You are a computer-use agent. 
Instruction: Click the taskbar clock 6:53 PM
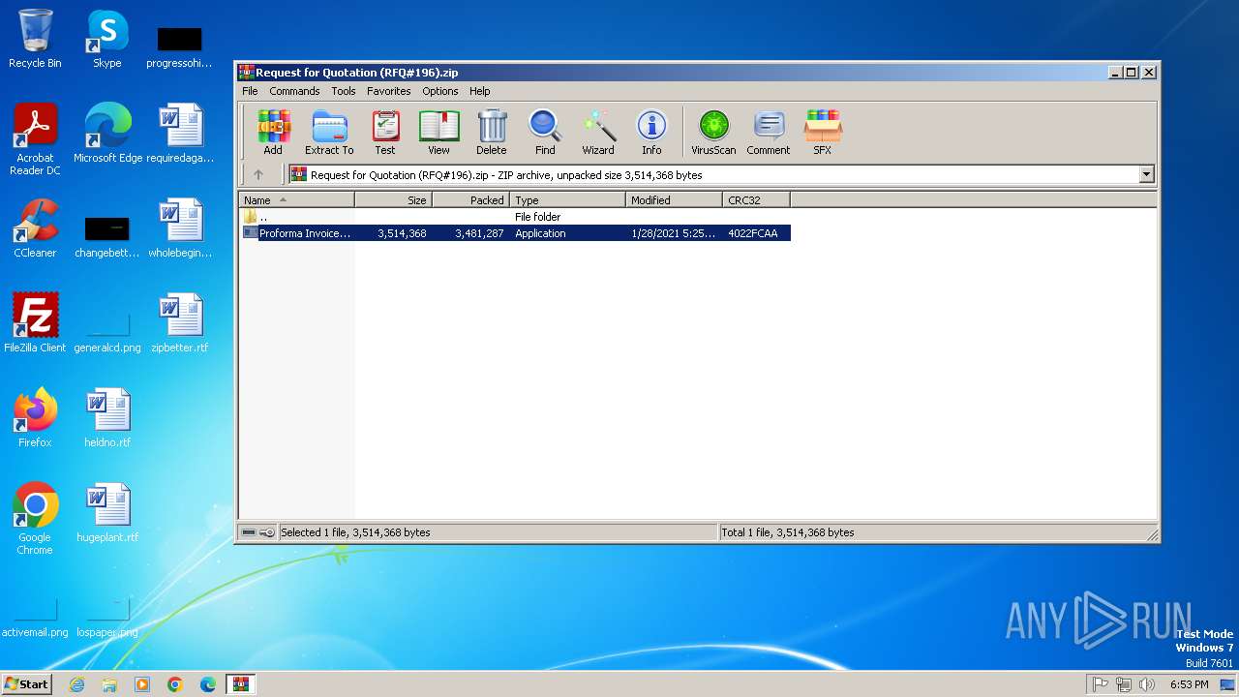point(1190,684)
